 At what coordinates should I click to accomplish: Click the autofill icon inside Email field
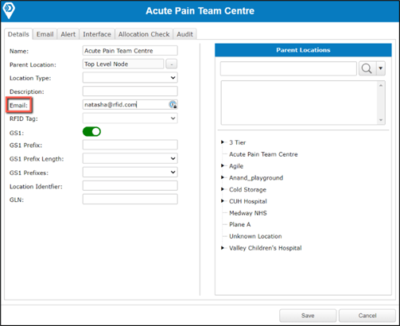coord(173,105)
